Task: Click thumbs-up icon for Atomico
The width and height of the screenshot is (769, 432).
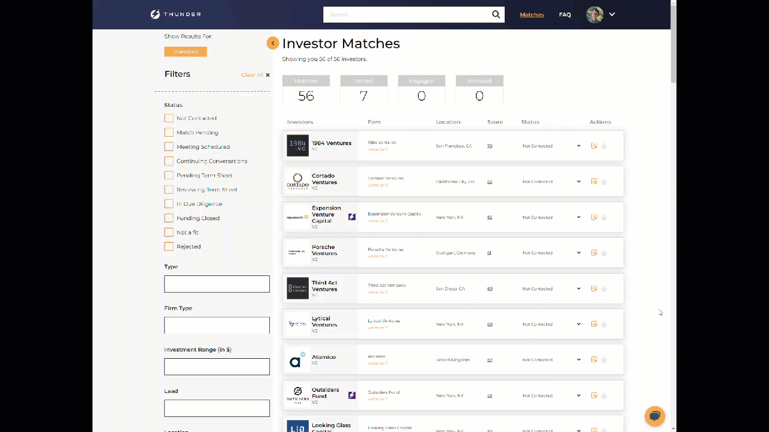Action: [x=604, y=360]
